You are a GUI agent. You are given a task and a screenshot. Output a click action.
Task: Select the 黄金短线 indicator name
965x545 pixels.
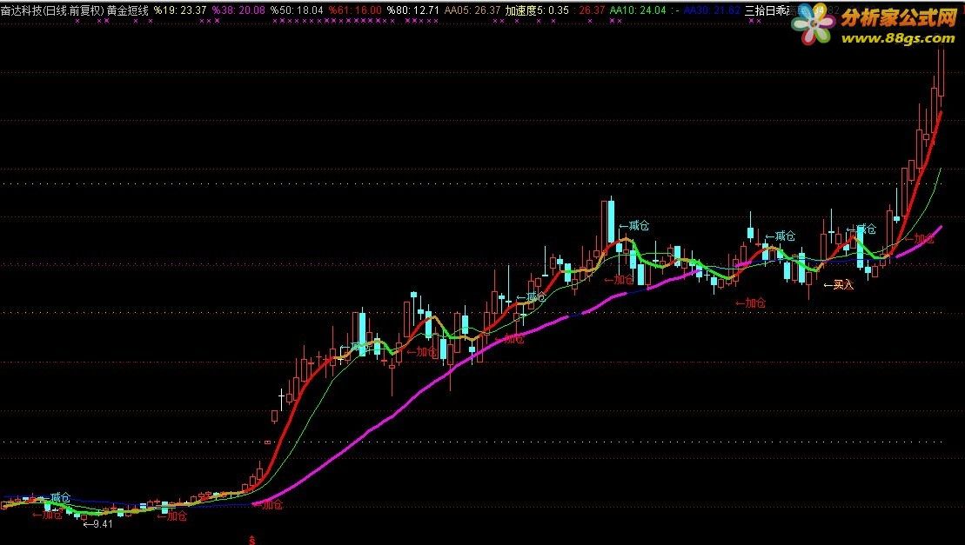click(127, 10)
